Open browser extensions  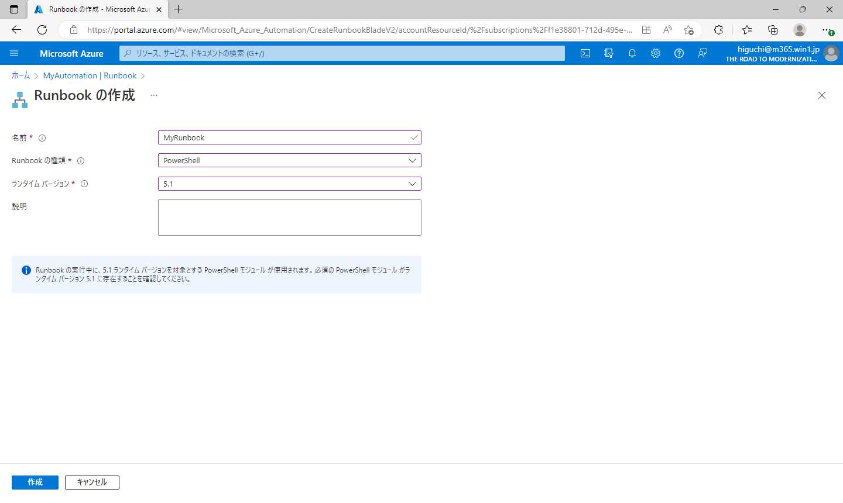719,30
